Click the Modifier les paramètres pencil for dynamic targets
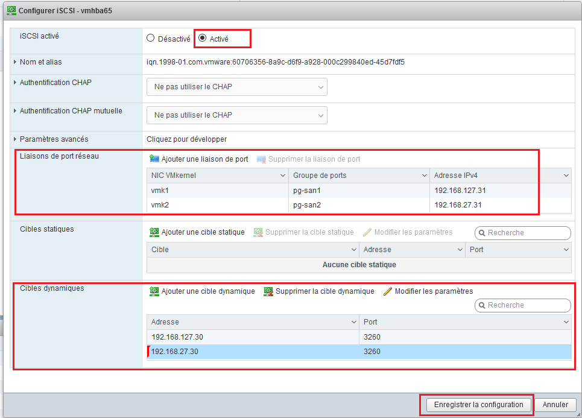The width and height of the screenshot is (582, 418). (x=388, y=291)
